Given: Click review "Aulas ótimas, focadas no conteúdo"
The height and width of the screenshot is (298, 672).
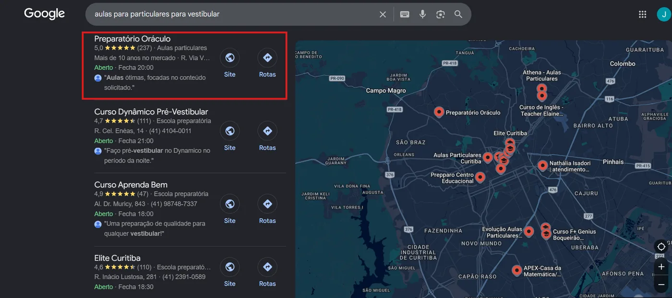Looking at the screenshot, I should click(155, 82).
